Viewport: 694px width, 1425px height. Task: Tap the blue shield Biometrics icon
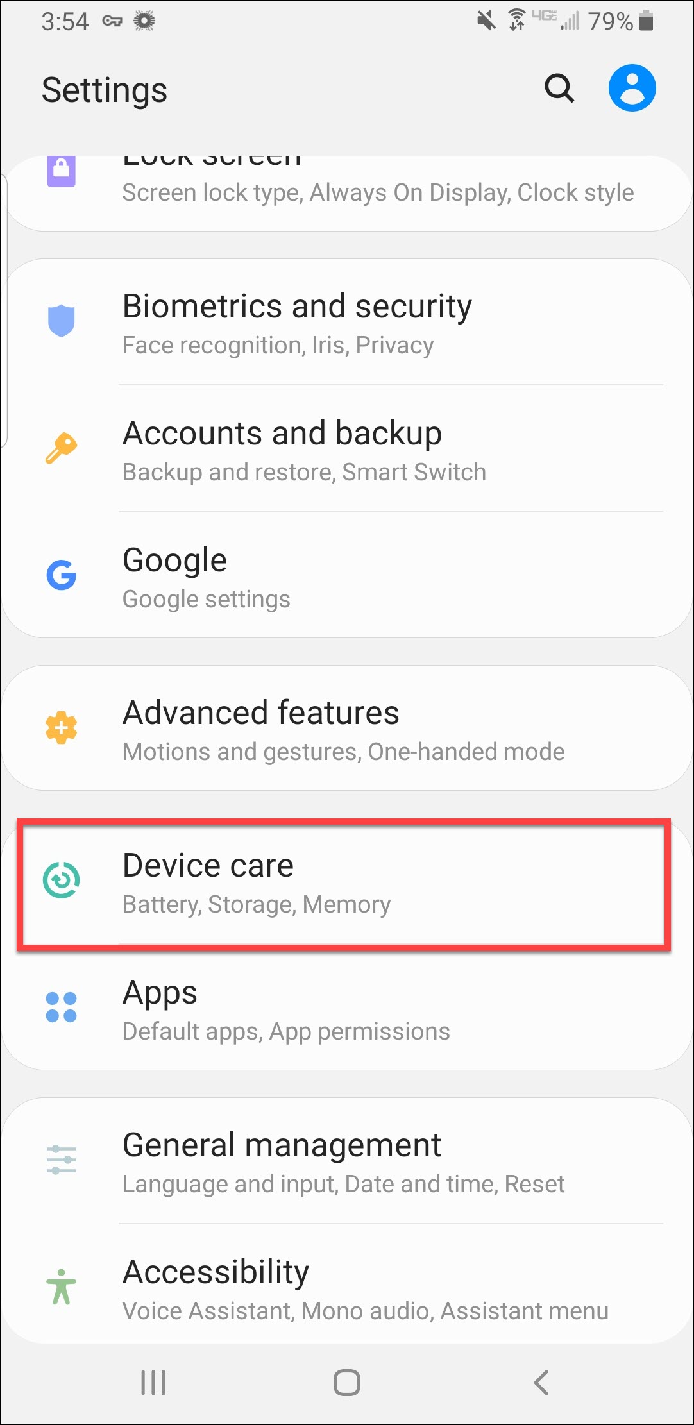(62, 321)
